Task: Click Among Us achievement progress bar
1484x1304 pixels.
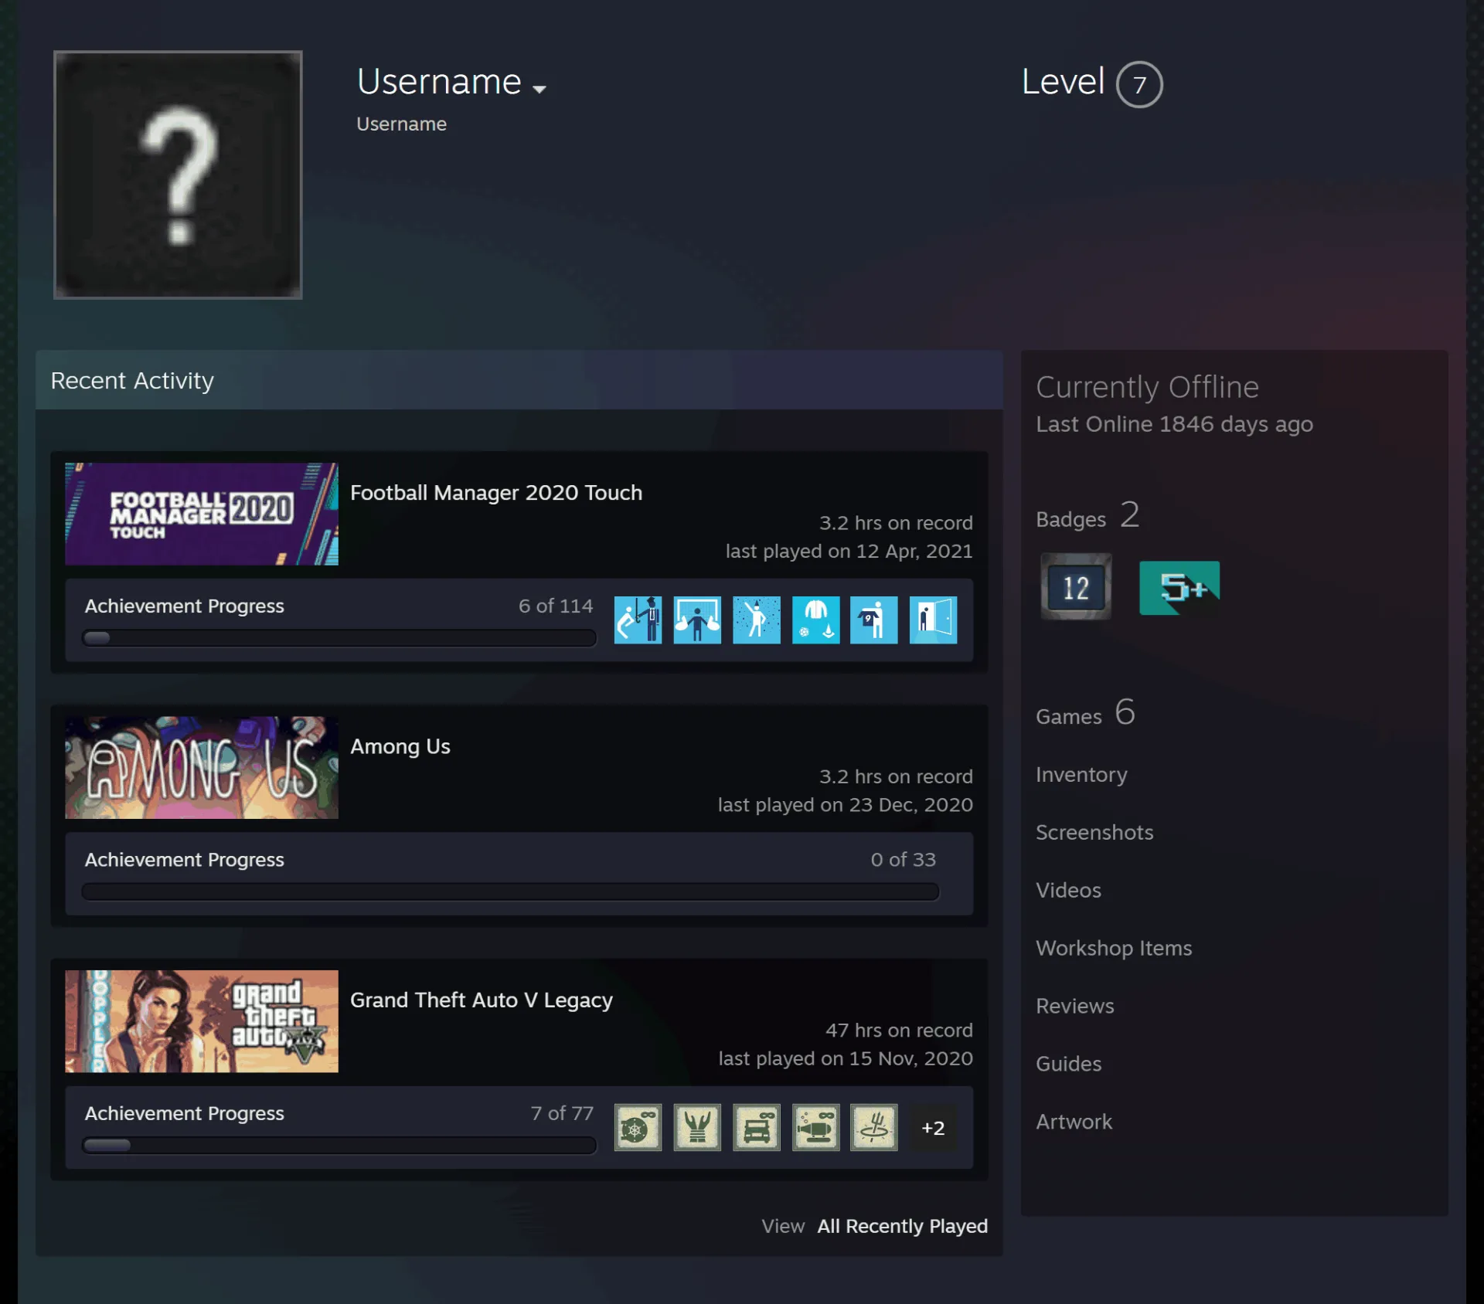Action: (510, 892)
